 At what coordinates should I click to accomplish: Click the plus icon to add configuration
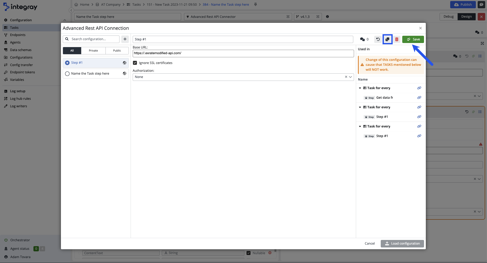click(x=125, y=39)
